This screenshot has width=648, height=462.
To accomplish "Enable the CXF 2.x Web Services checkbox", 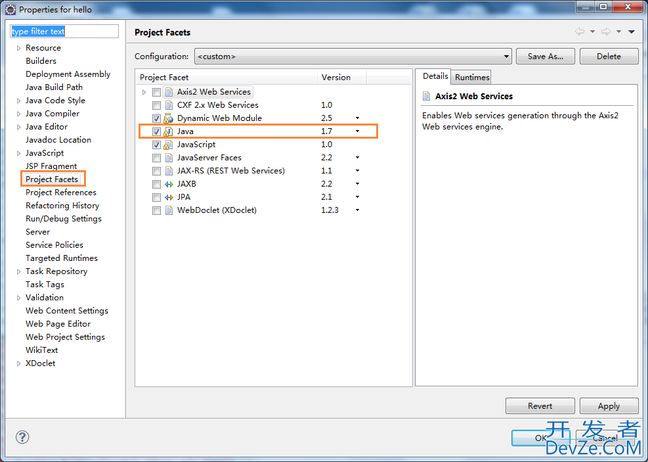I will (157, 105).
